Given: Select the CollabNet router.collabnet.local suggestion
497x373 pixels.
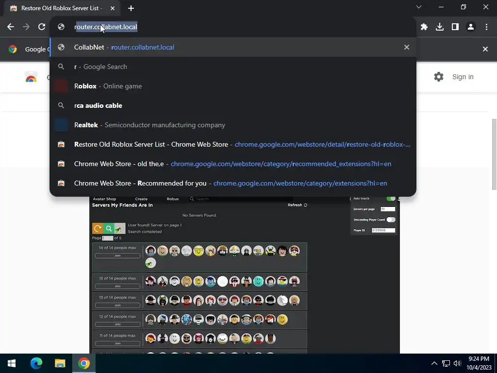Looking at the screenshot, I should point(233,47).
